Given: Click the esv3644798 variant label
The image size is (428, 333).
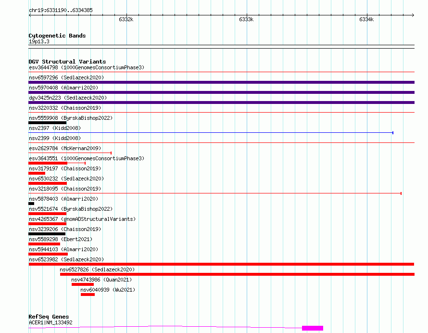Looking at the screenshot, I should 87,67.
